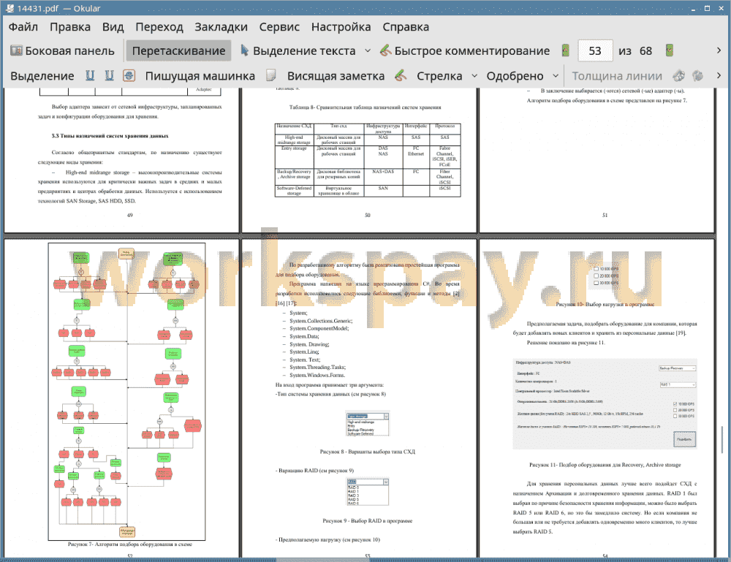Click the list line "System.Windows.Forms."
The image size is (731, 562).
click(x=317, y=375)
